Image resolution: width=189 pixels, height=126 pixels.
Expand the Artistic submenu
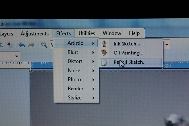tap(76, 43)
